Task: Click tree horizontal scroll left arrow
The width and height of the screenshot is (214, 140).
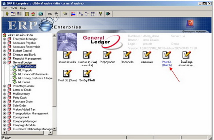Action: click(x=4, y=133)
